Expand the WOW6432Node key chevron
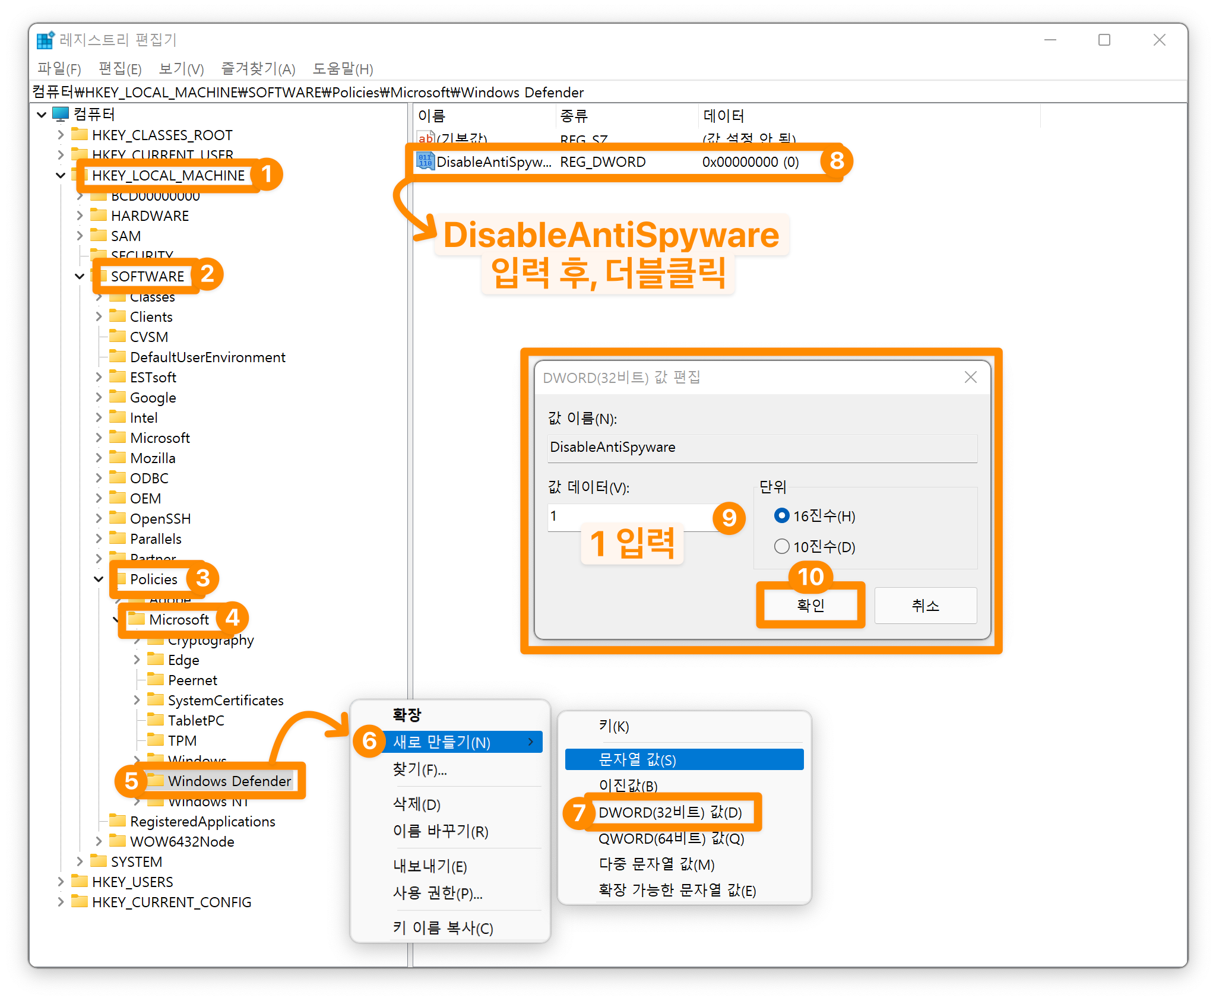 pyautogui.click(x=99, y=841)
